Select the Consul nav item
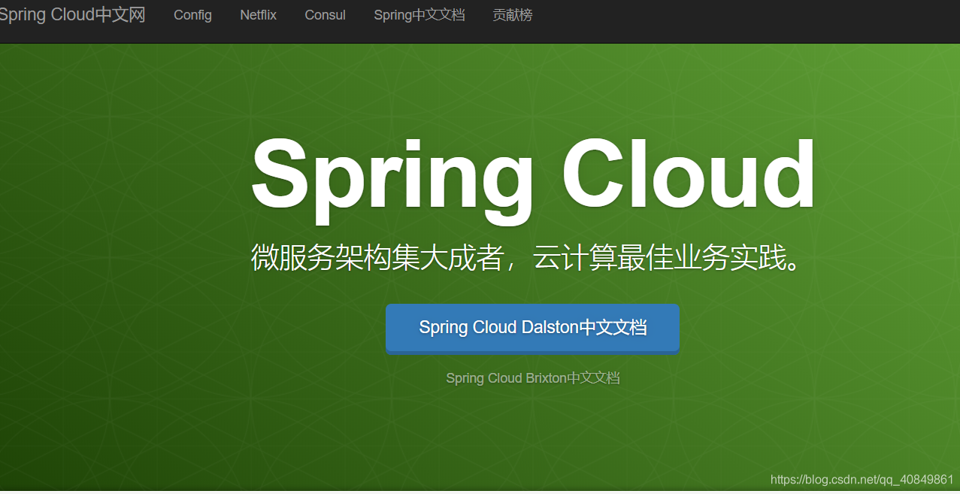The height and width of the screenshot is (494, 960). (x=326, y=15)
